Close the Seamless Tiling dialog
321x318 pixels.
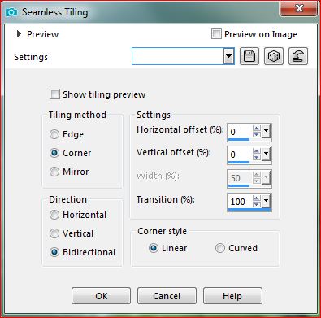pos(299,8)
